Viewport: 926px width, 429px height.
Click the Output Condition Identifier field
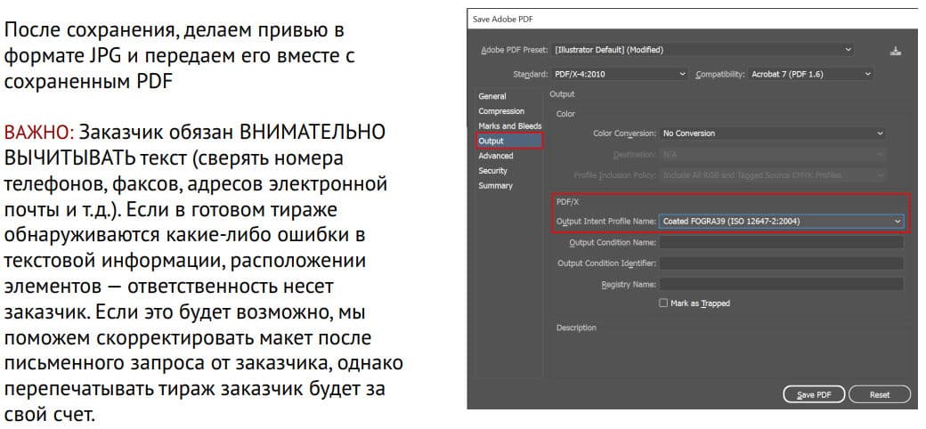tap(782, 263)
